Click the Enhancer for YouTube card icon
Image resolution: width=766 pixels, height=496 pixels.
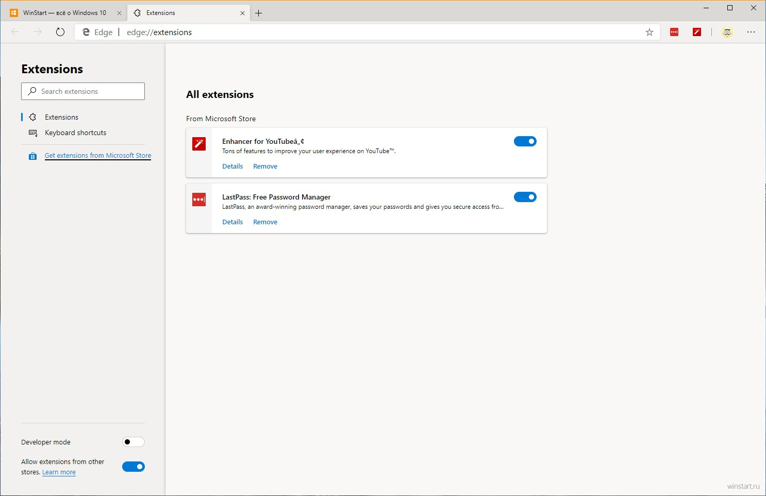pyautogui.click(x=199, y=144)
